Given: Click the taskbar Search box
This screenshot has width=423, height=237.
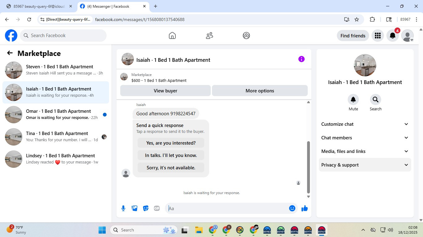Looking at the screenshot, I should [x=143, y=230].
